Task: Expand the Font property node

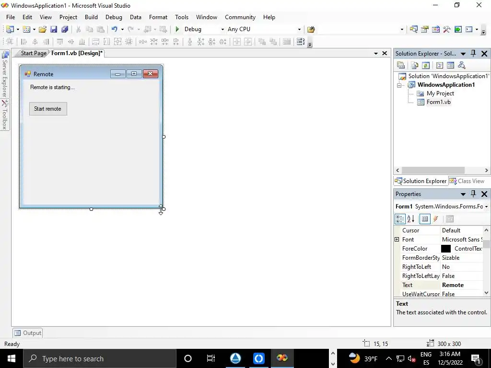Action: point(397,240)
